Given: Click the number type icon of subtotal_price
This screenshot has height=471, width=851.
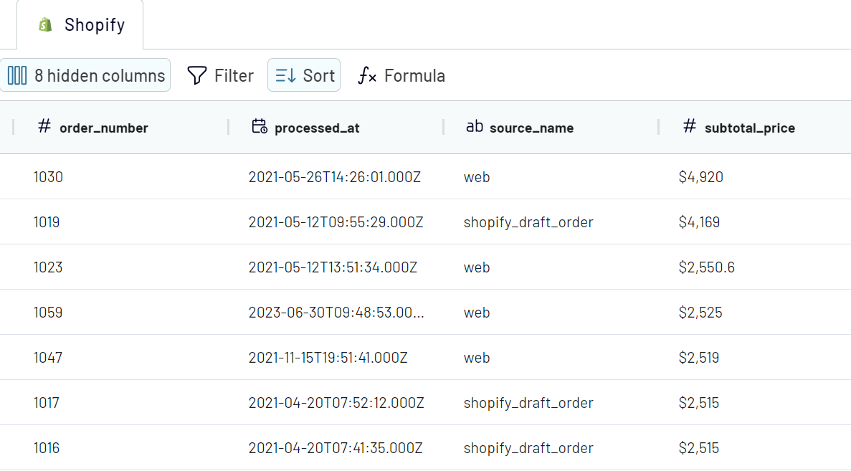Looking at the screenshot, I should tap(689, 126).
